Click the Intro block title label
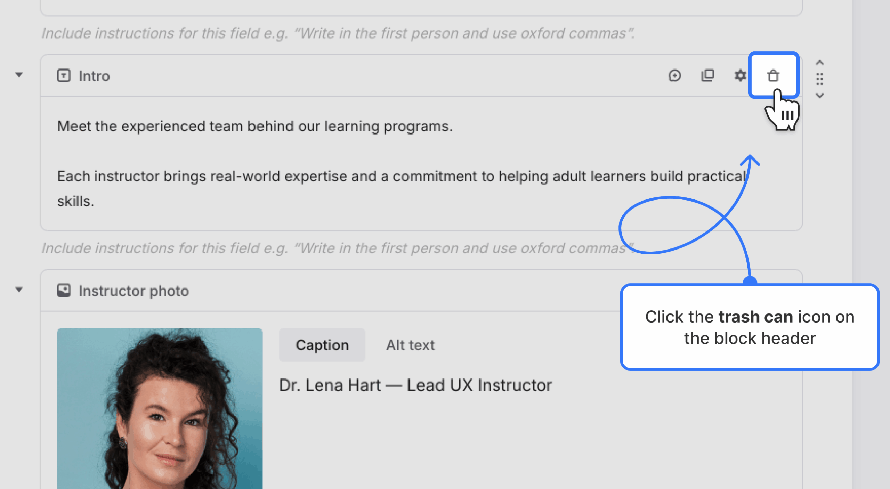This screenshot has width=890, height=489. (x=94, y=76)
